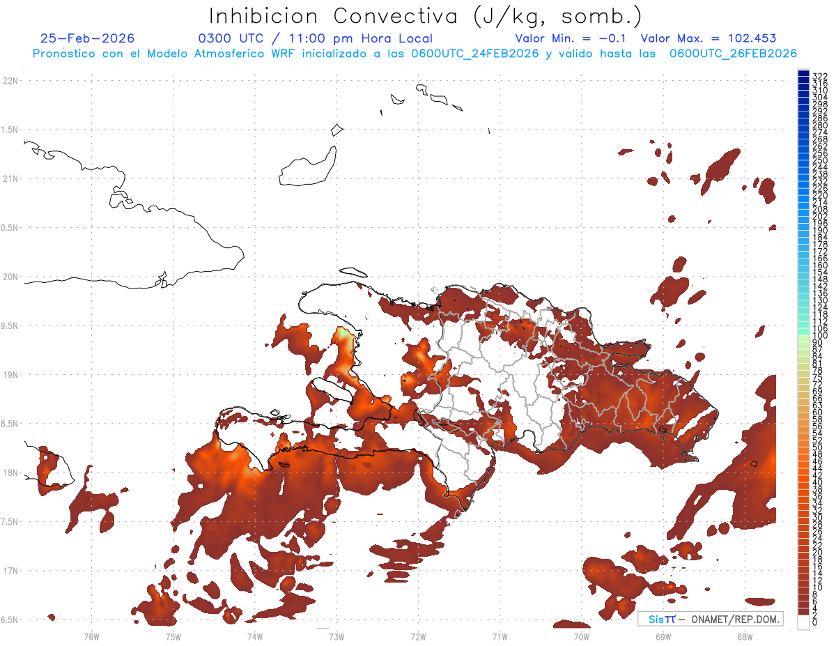Click the title 'Inhibicion Convectiva (J/kg, somb.)'
This screenshot has width=836, height=646.
tap(426, 17)
